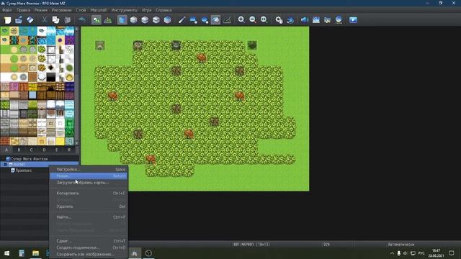The image size is (461, 259).
Task: Open the Plugin Manager puzzle icon
Action: tap(290, 20)
